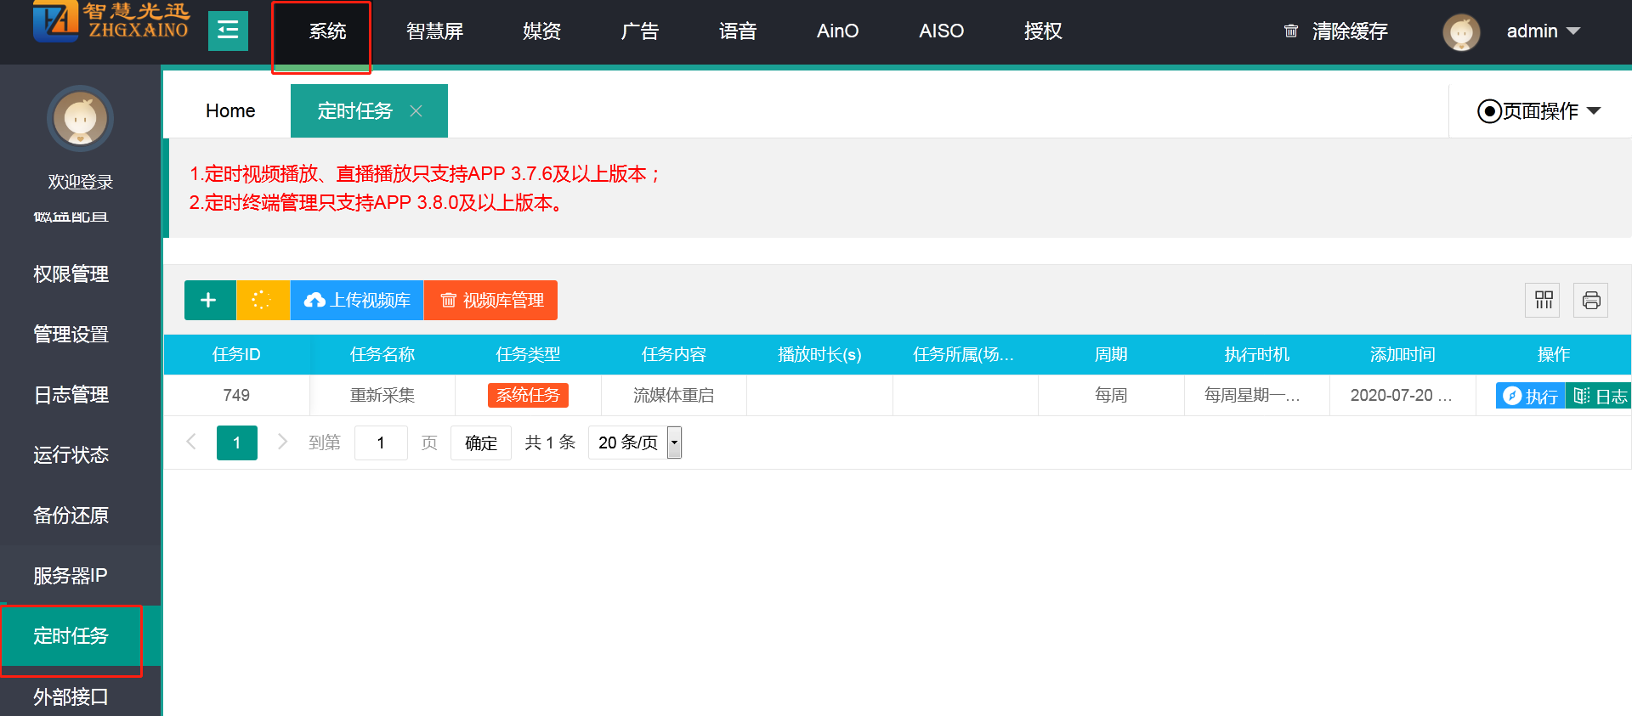1632x716 pixels.
Task: Click the yellow refresh spinner button
Action: point(263,300)
